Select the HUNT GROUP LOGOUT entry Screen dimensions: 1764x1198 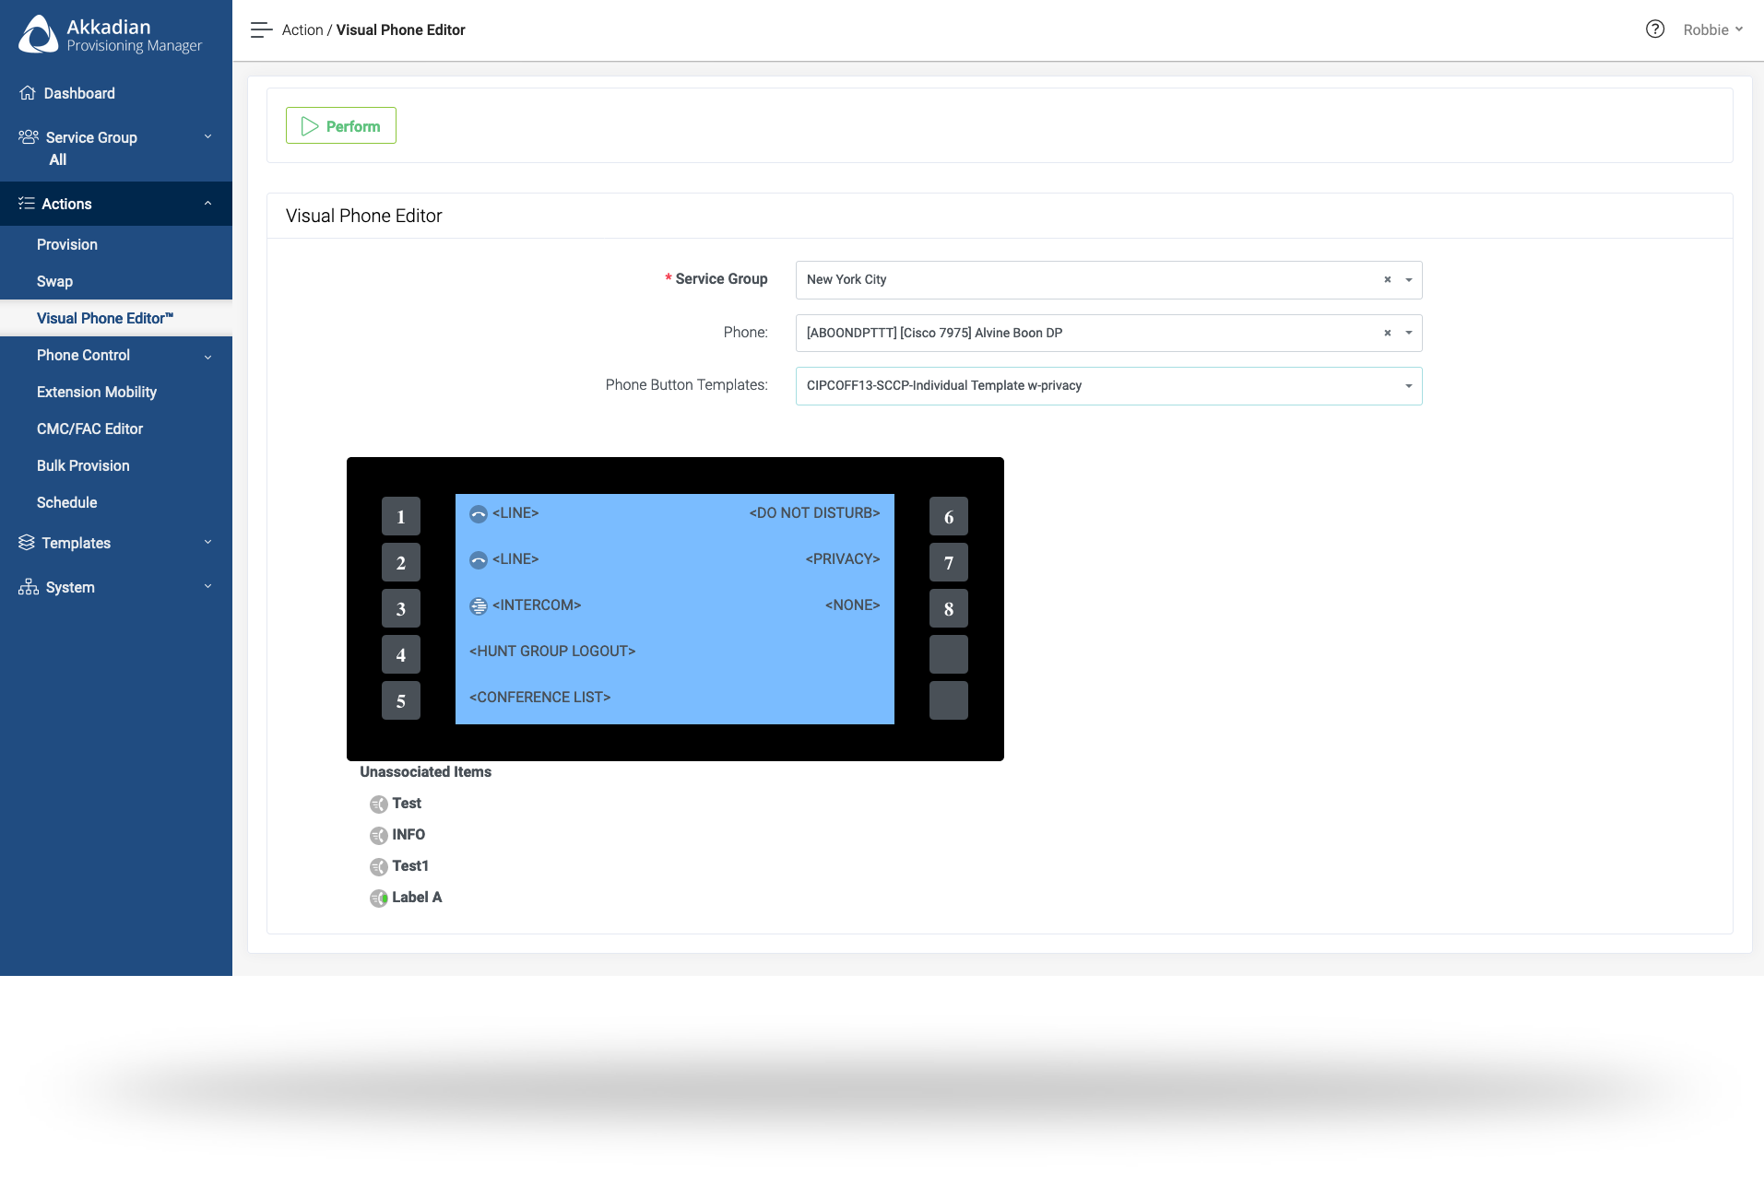(552, 652)
